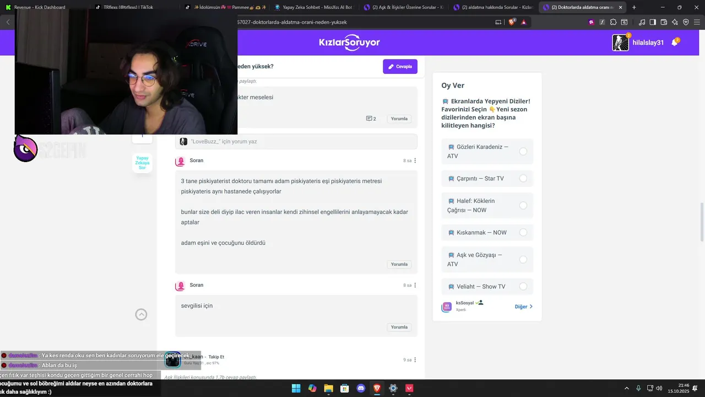The width and height of the screenshot is (705, 397).
Task: Open Microsoft Store from the taskbar
Action: click(x=344, y=388)
